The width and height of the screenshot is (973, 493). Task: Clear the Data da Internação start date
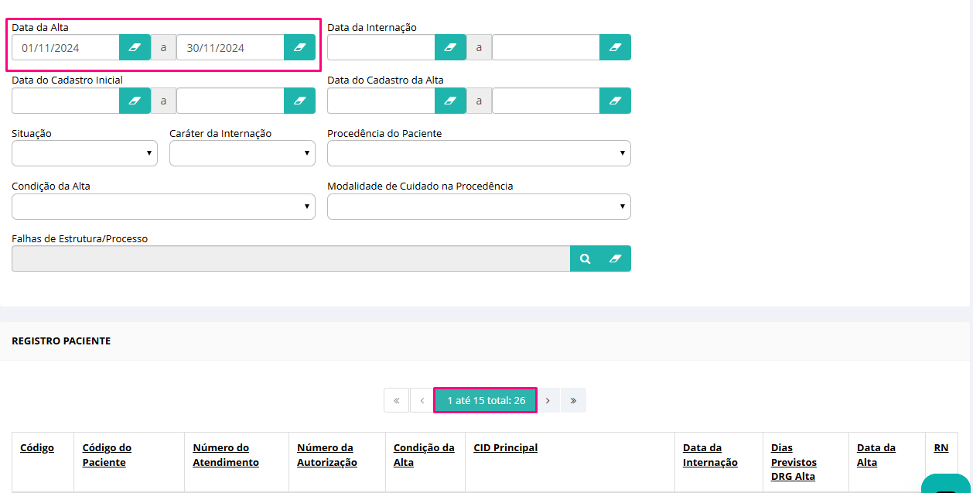[x=450, y=47]
